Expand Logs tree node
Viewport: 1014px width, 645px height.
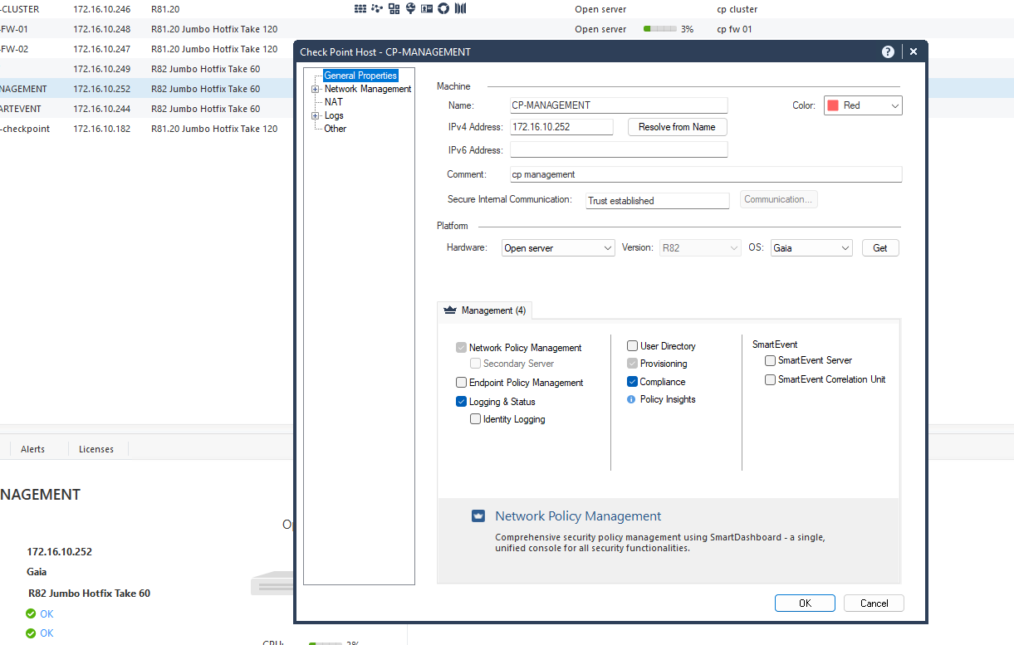pyautogui.click(x=316, y=115)
